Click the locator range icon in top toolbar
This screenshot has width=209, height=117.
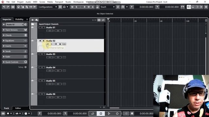183,7
